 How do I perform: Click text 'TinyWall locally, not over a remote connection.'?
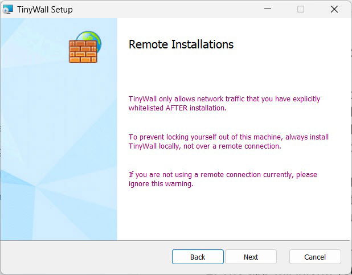tap(204, 146)
